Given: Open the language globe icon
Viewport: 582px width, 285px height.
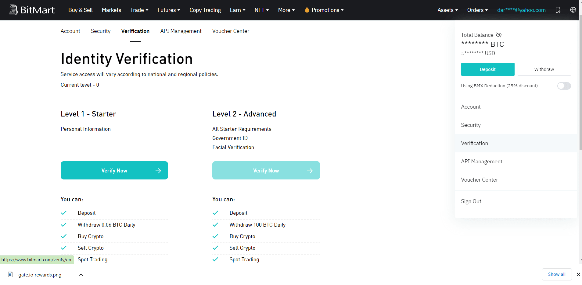Looking at the screenshot, I should pyautogui.click(x=573, y=10).
